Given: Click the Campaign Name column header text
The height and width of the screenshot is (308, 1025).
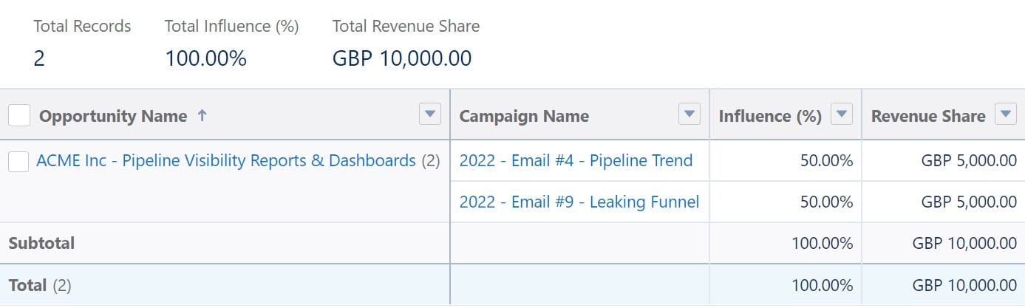Looking at the screenshot, I should (524, 116).
